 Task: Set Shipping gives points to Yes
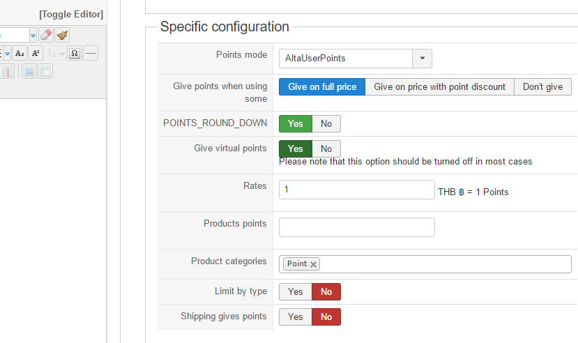tap(296, 317)
